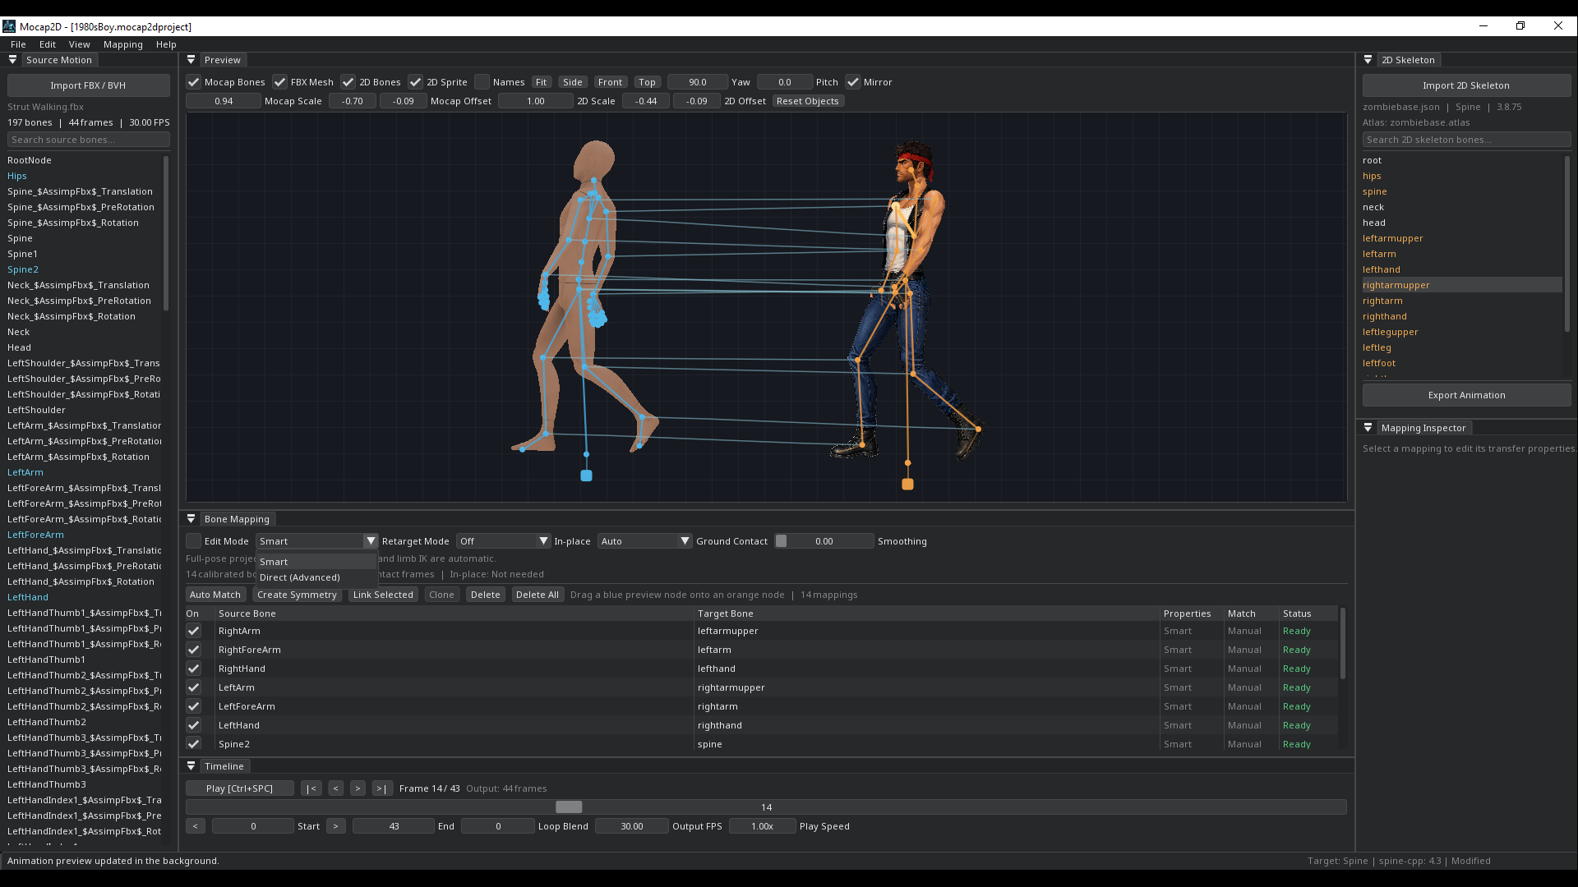Image resolution: width=1578 pixels, height=887 pixels.
Task: Select rightarmupper in 2D skeleton list
Action: pos(1462,285)
